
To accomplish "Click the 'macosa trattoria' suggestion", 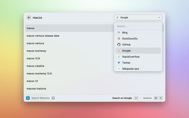I will 36,88.
